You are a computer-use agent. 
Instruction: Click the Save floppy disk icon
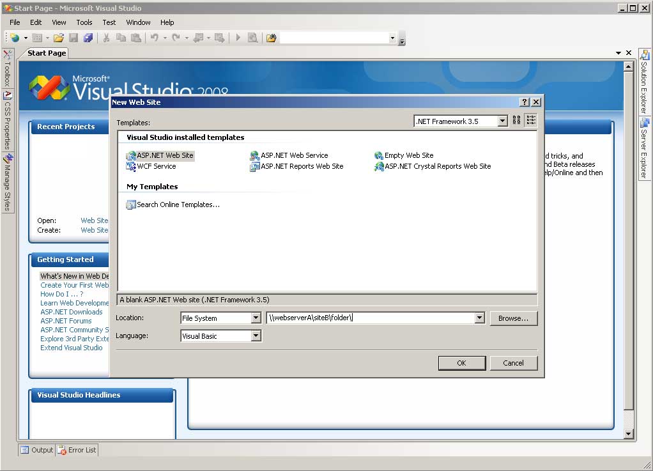pos(73,38)
